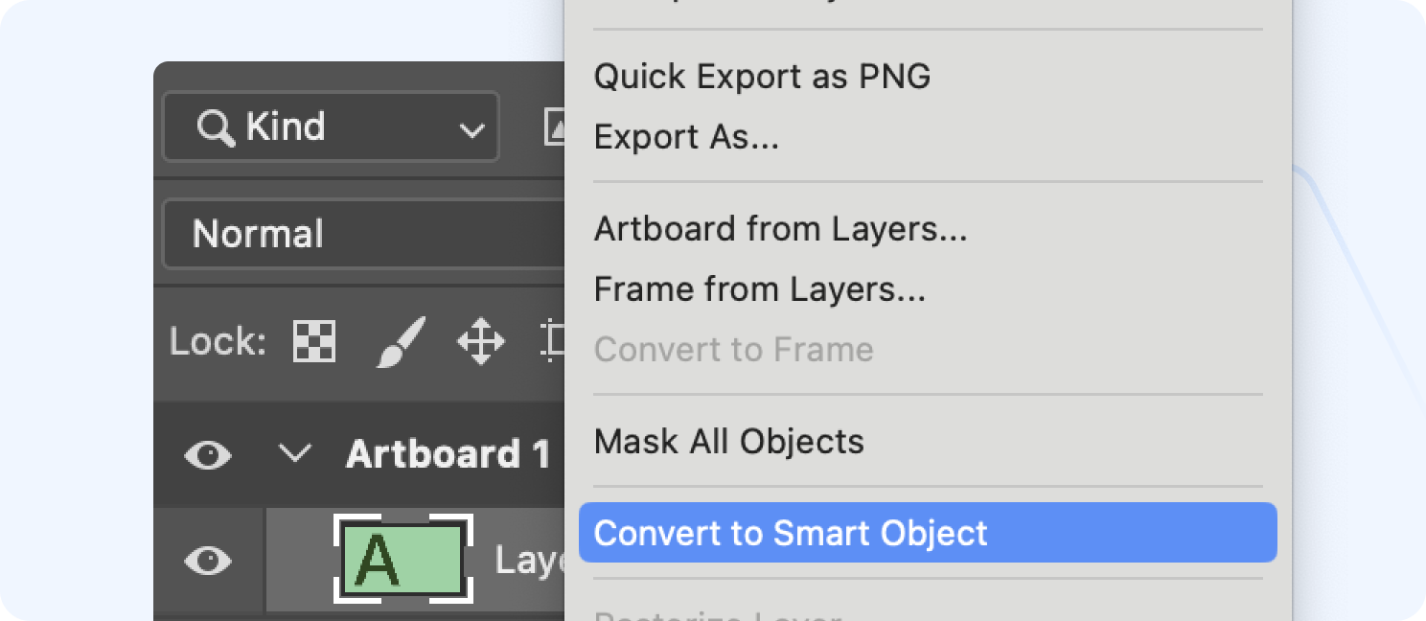The image size is (1426, 621).
Task: Click Mask All Objects
Action: point(729,441)
